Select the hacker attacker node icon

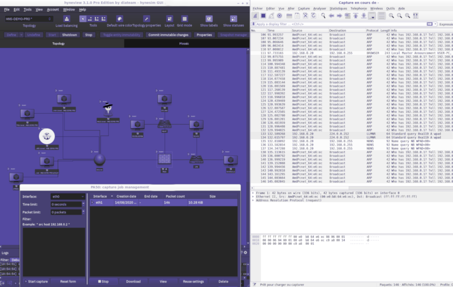click(107, 107)
